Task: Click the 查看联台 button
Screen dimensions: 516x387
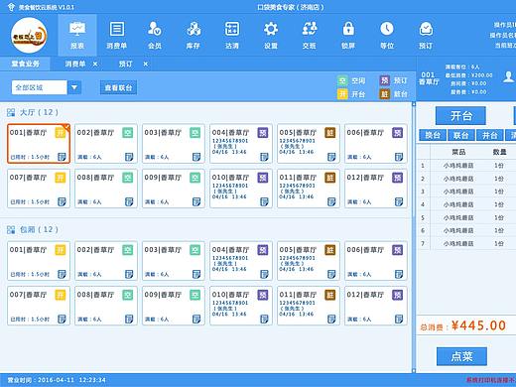Action: click(x=118, y=87)
